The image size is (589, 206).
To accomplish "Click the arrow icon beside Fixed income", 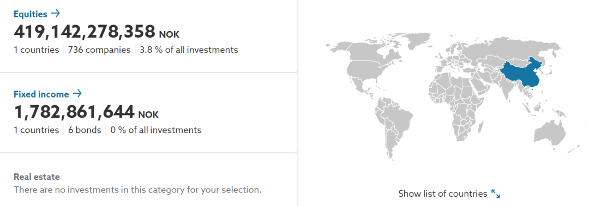I will click(x=77, y=94).
